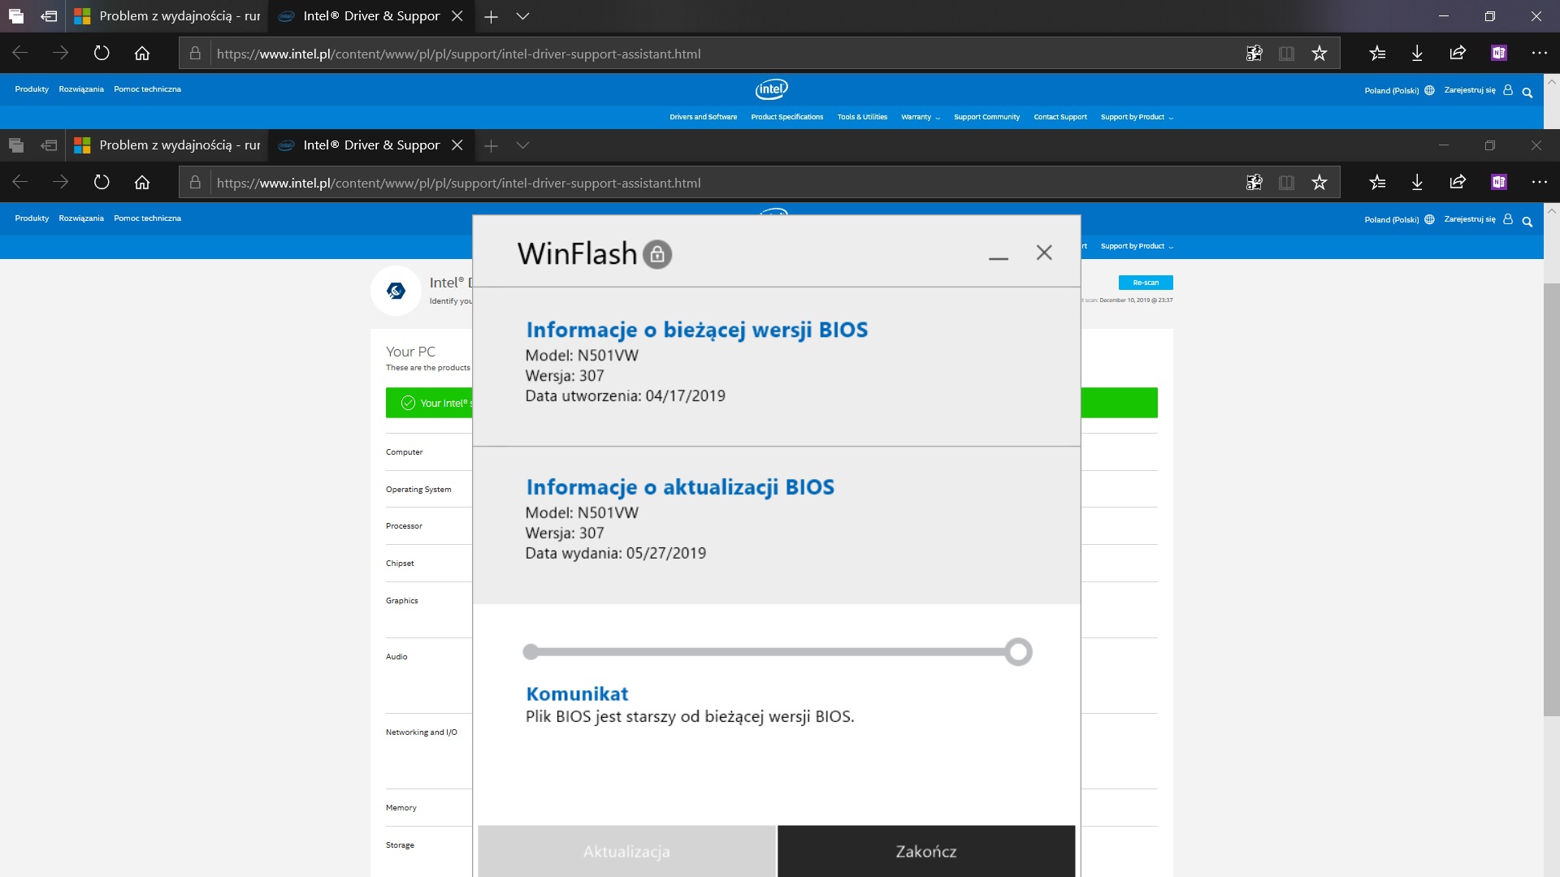The width and height of the screenshot is (1560, 877).
Task: Open browser Settings and more menu
Action: click(x=1539, y=54)
